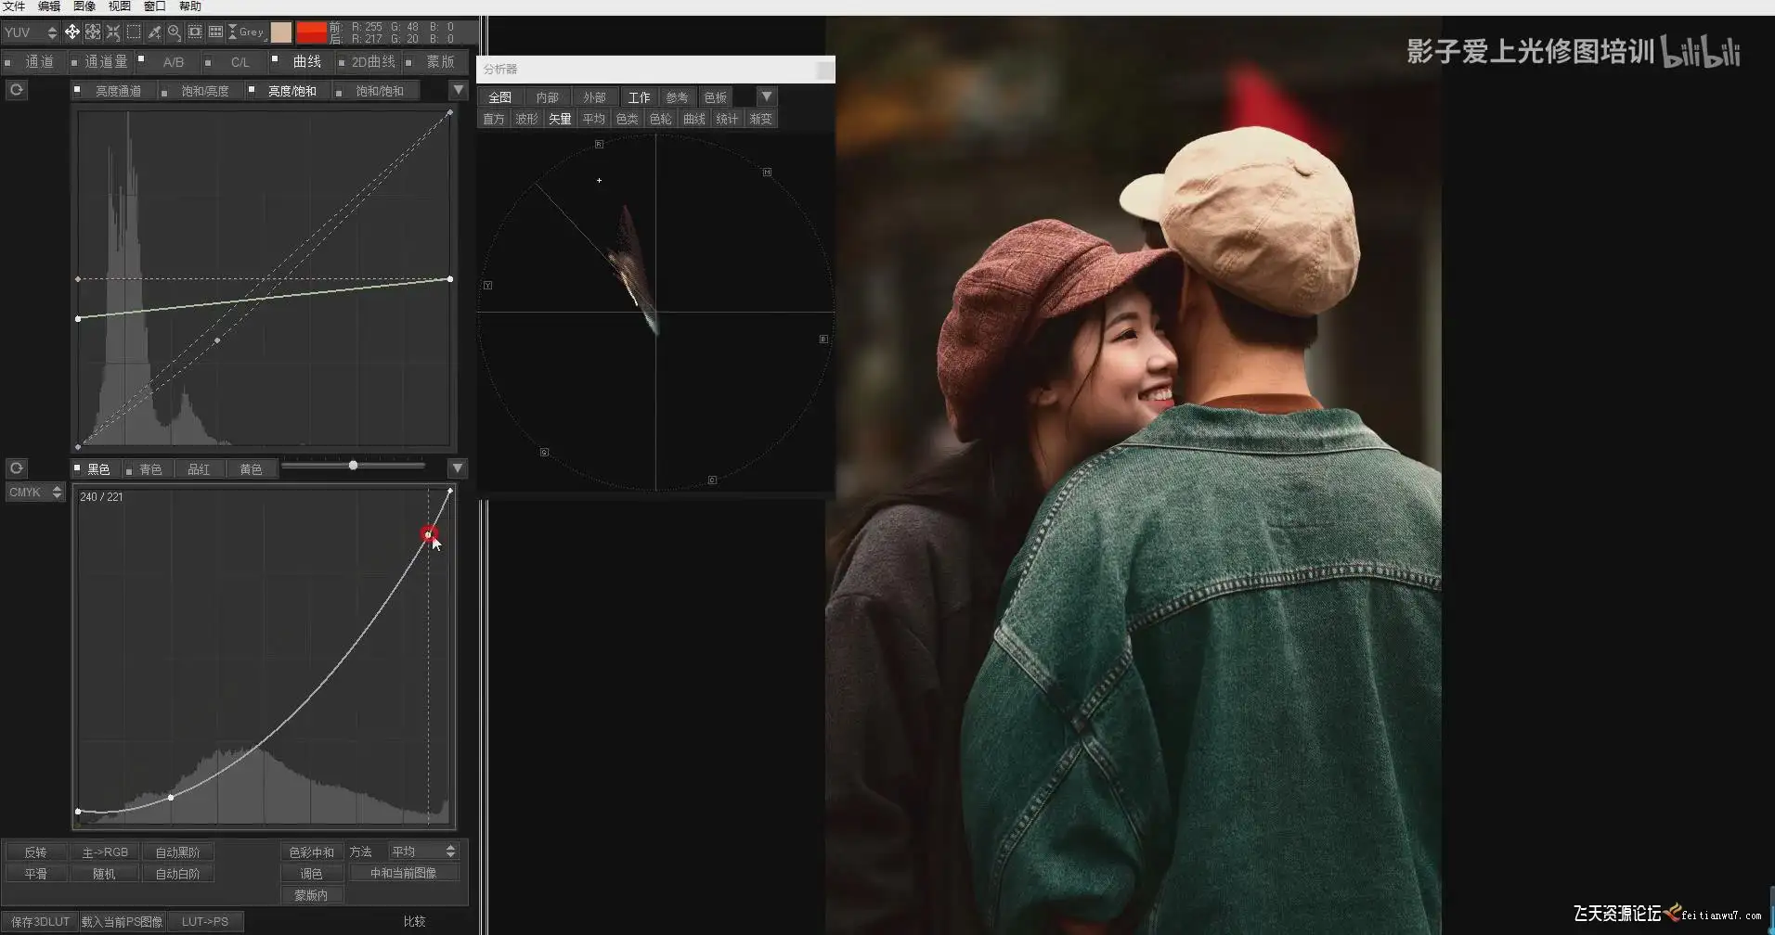1775x935 pixels.
Task: Toggle the A/B panel checkbox
Action: [x=141, y=59]
